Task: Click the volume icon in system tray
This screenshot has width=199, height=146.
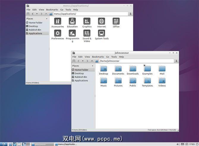Action: [x=178, y=144]
